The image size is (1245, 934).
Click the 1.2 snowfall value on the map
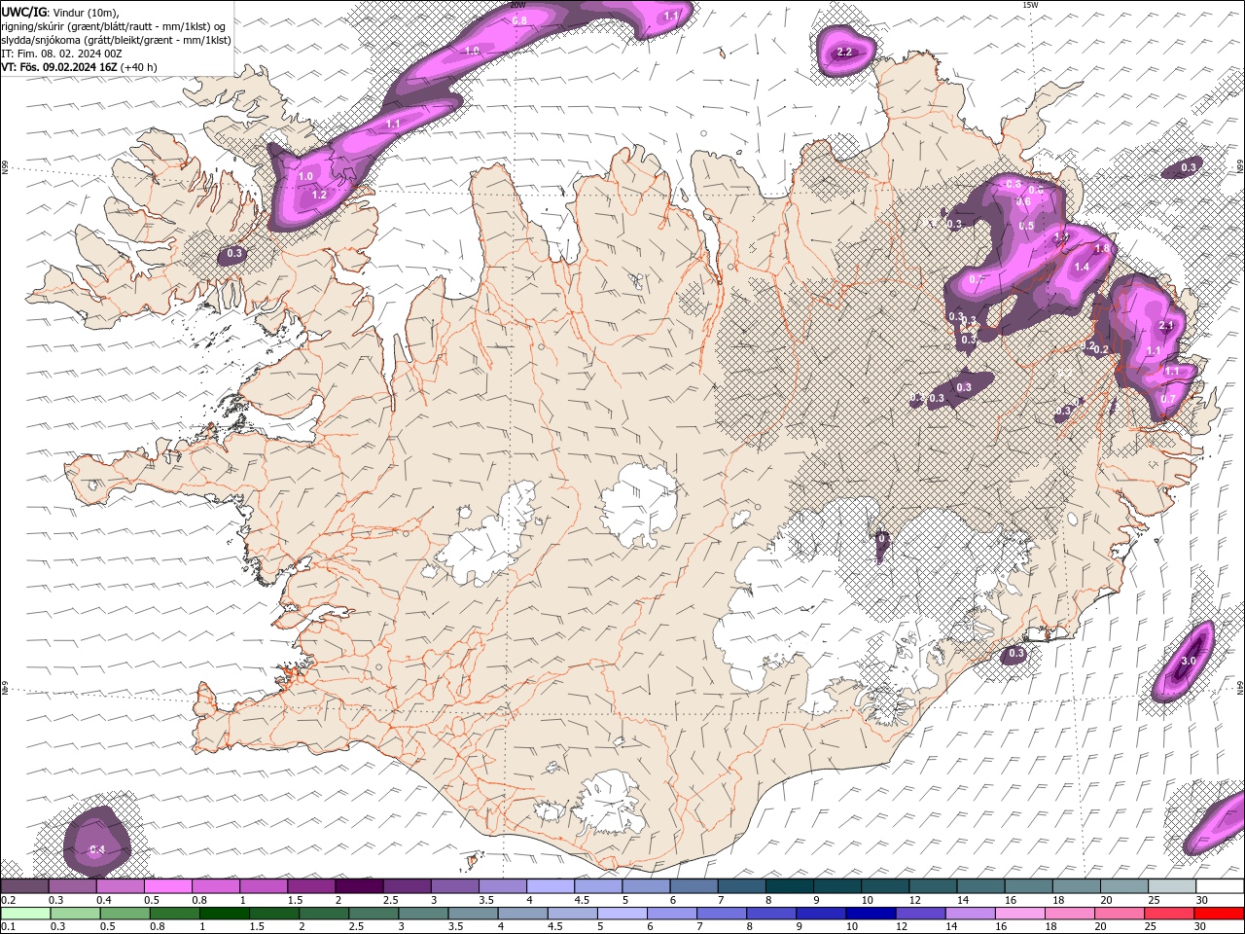[x=319, y=195]
